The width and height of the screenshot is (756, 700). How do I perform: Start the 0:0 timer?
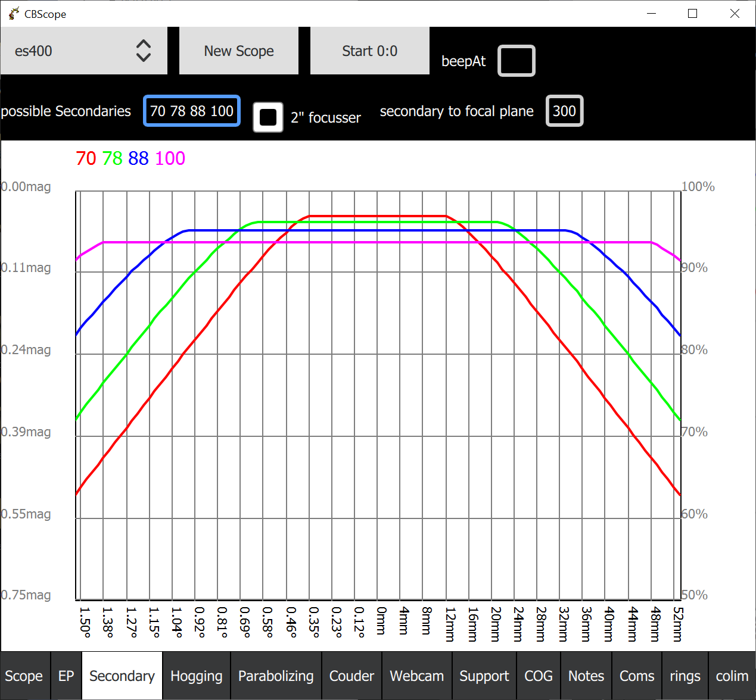tap(369, 51)
